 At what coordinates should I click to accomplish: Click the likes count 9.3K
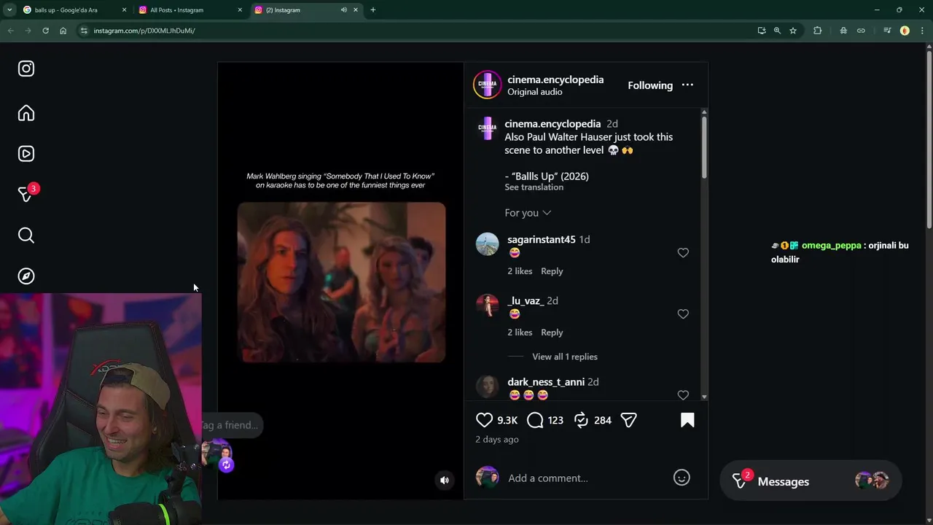click(x=507, y=421)
